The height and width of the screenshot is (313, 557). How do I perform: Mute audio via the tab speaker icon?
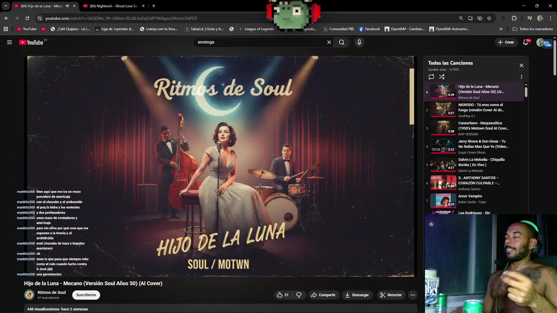[67, 6]
